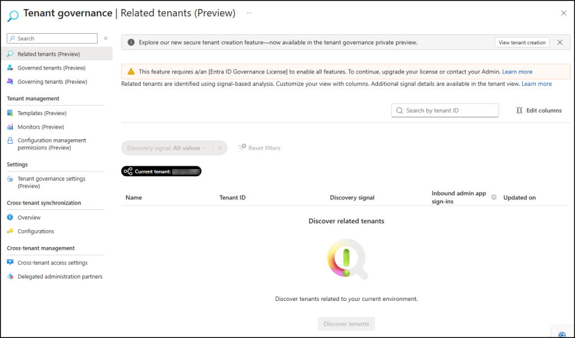Dismiss the tenant creation info banner
575x338 pixels.
tap(560, 42)
